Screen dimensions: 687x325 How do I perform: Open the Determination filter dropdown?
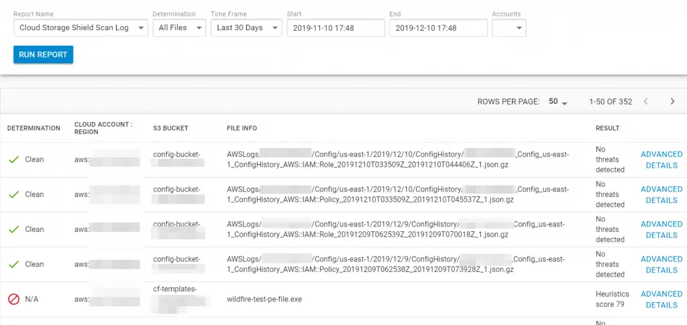(179, 27)
